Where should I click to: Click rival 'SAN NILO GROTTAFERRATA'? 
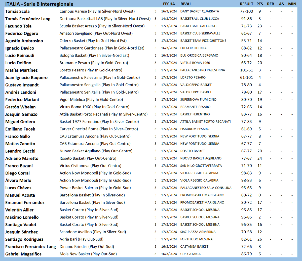201,166
